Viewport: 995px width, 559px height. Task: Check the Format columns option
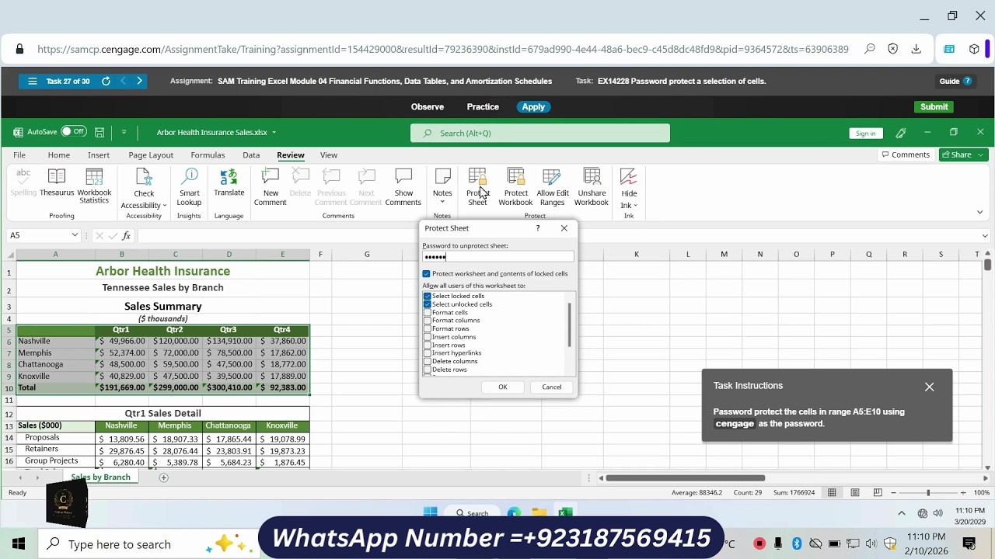point(427,321)
